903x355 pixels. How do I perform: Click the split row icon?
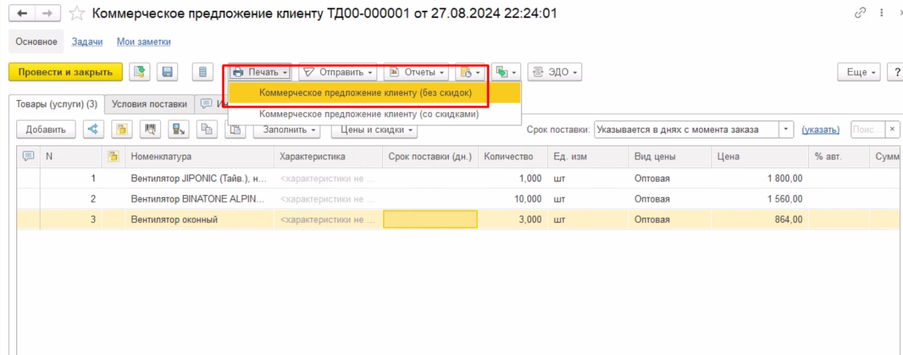(x=93, y=129)
